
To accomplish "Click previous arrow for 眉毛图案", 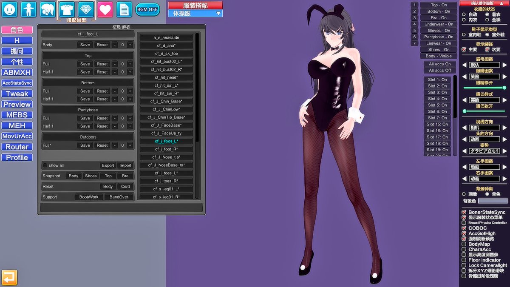I will pyautogui.click(x=465, y=65).
